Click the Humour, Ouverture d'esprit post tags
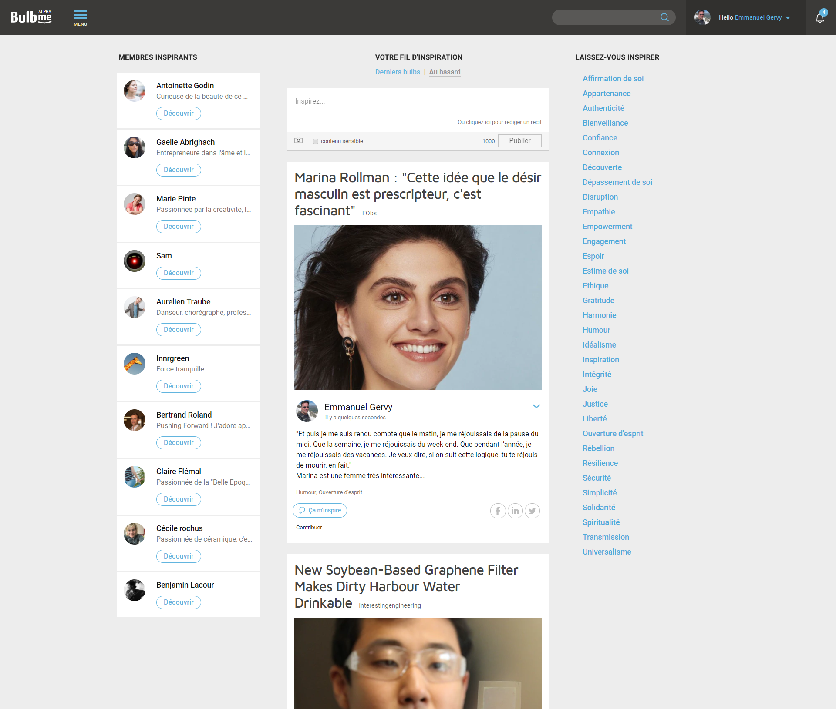This screenshot has width=836, height=709. (x=329, y=492)
